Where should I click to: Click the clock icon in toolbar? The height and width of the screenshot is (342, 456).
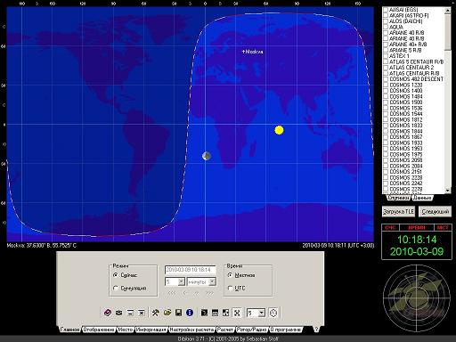tap(273, 313)
